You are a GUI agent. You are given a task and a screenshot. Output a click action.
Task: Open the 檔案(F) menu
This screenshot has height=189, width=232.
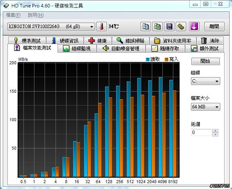[x=13, y=15]
